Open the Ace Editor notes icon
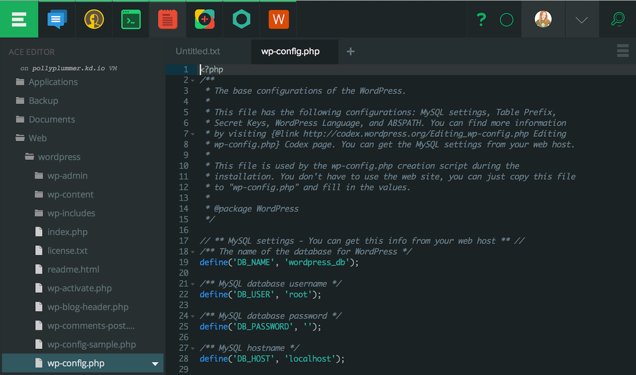The height and width of the screenshot is (375, 636). pos(167,19)
